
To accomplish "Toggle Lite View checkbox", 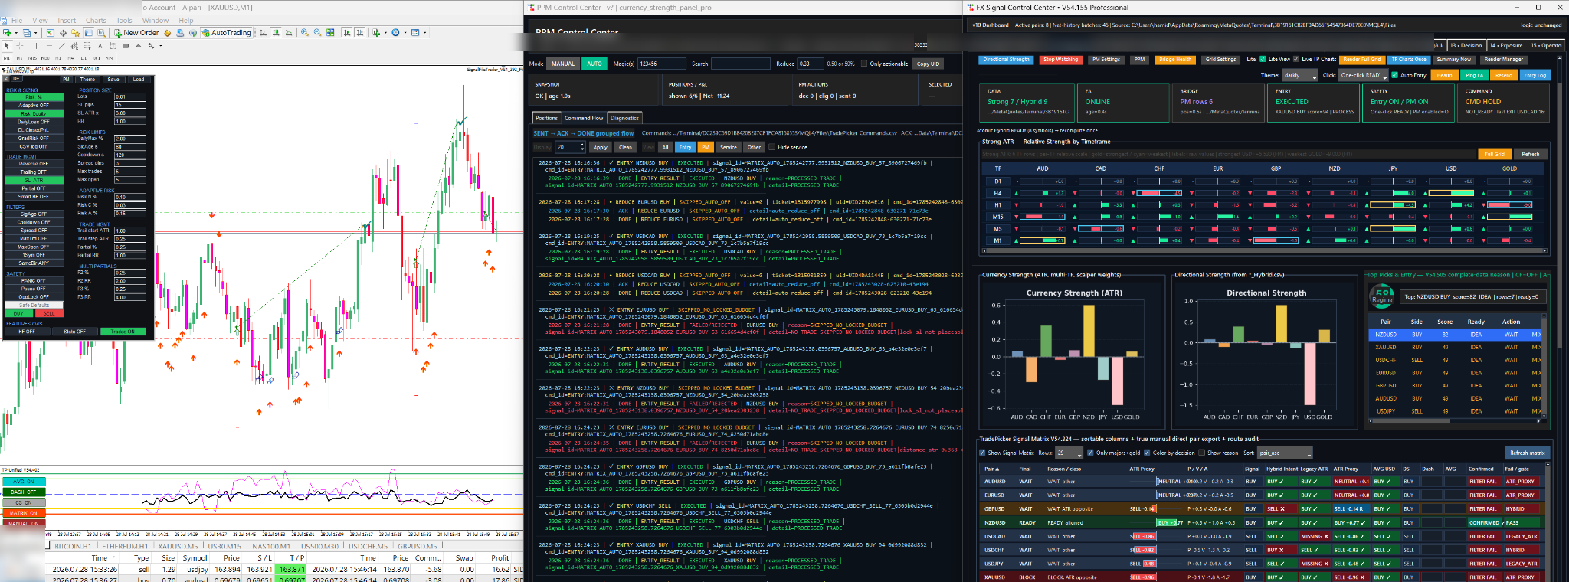I will coord(1263,59).
